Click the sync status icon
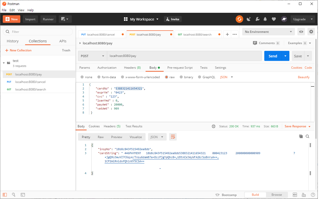This screenshot has width=319, height=199. (239, 19)
